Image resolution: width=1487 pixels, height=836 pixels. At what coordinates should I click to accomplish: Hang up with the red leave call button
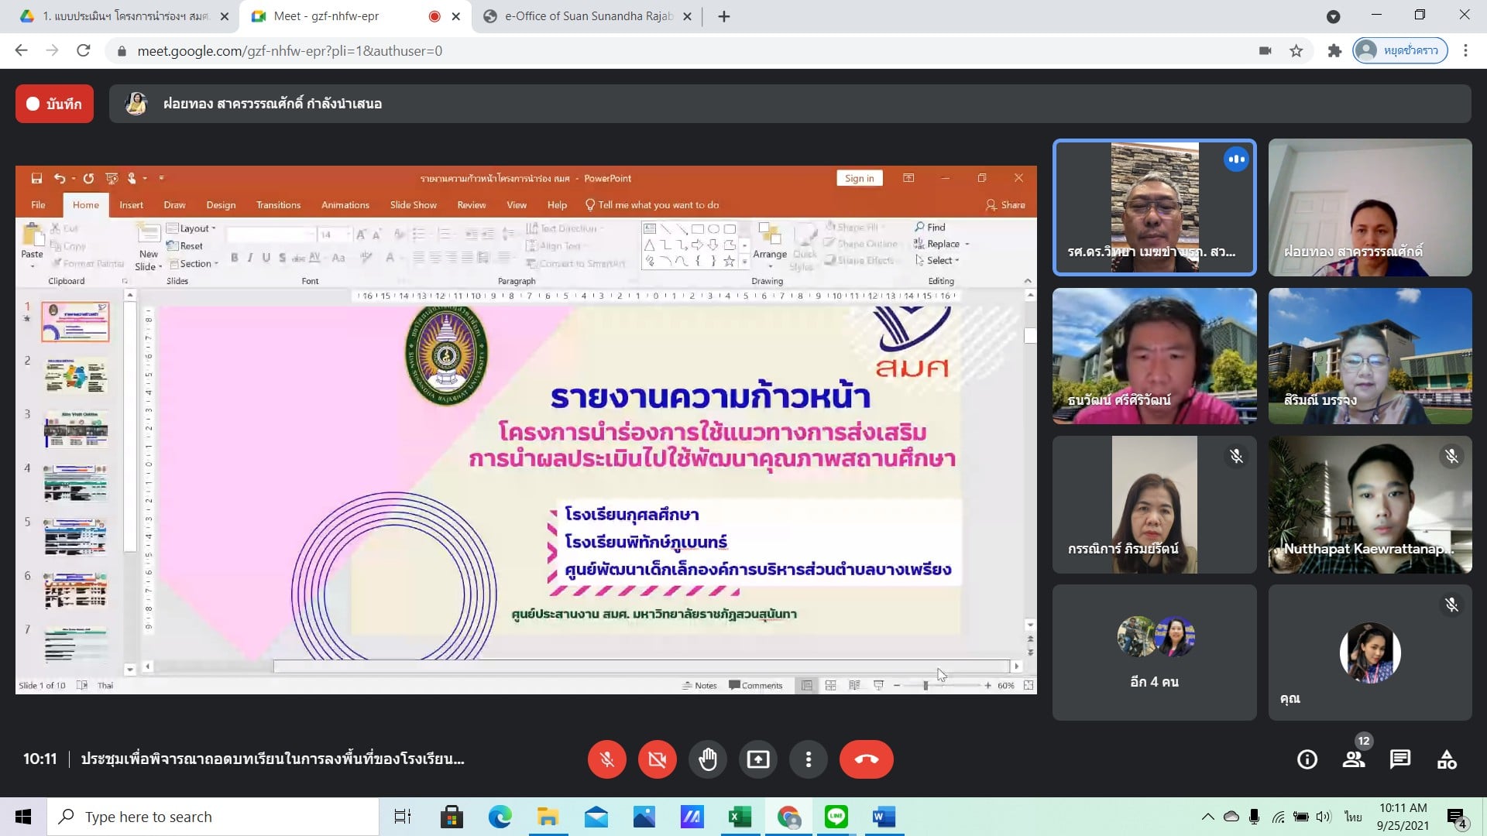tap(866, 759)
